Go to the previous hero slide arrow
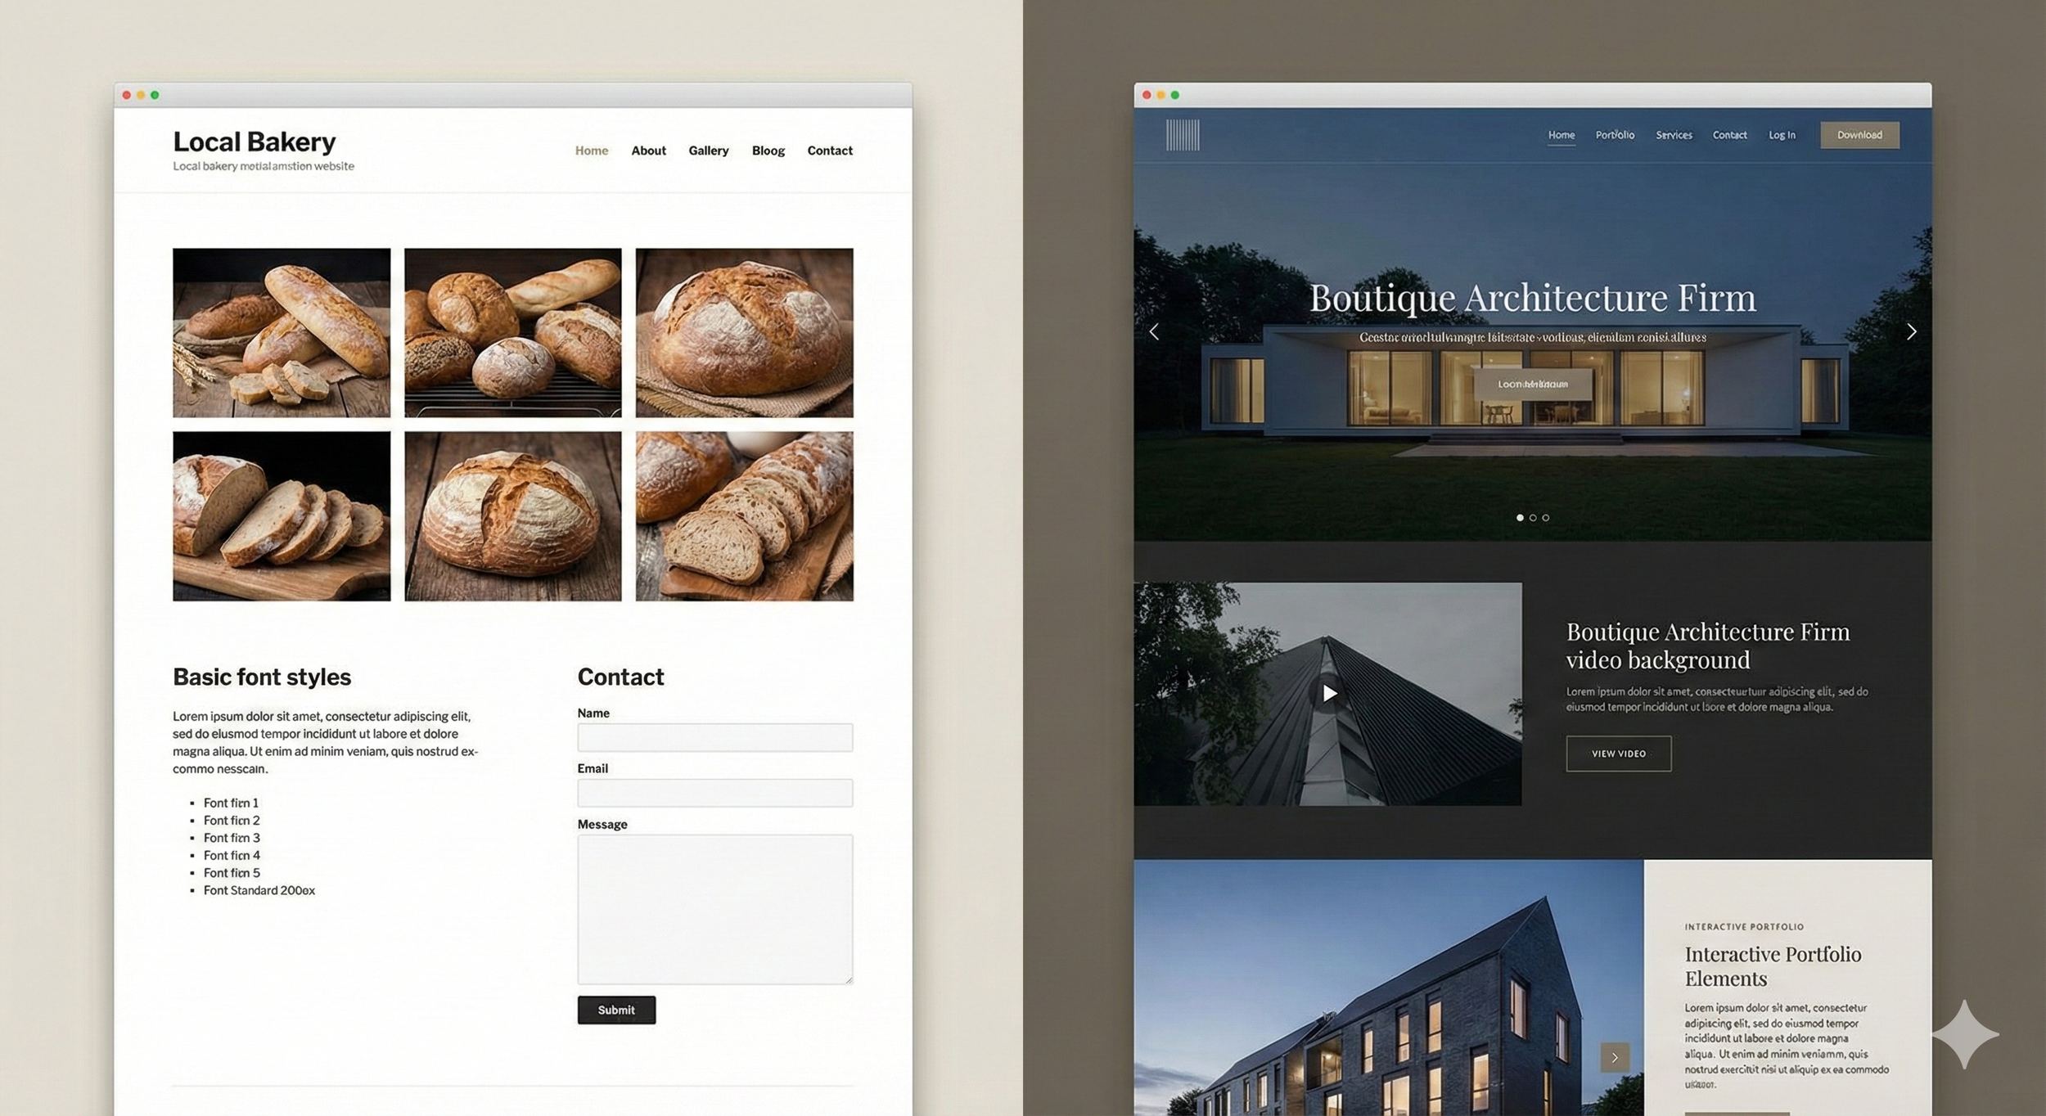 click(1154, 332)
